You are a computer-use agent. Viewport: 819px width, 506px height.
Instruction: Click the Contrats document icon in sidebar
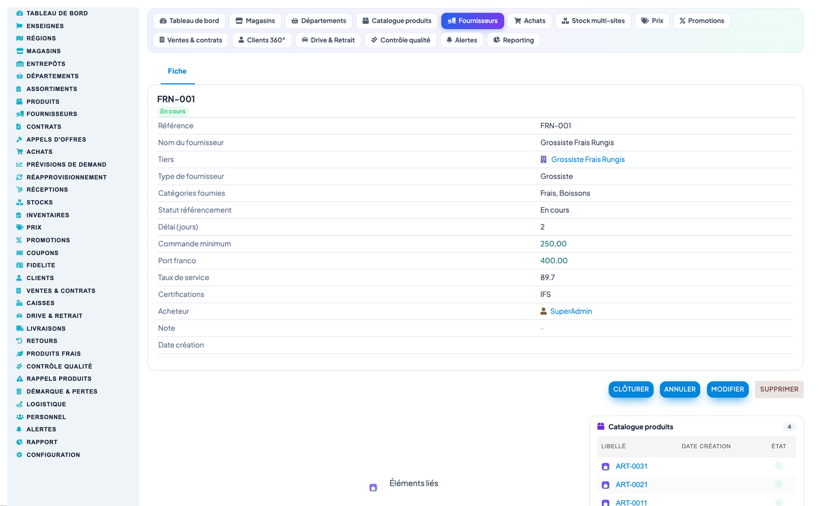click(19, 127)
